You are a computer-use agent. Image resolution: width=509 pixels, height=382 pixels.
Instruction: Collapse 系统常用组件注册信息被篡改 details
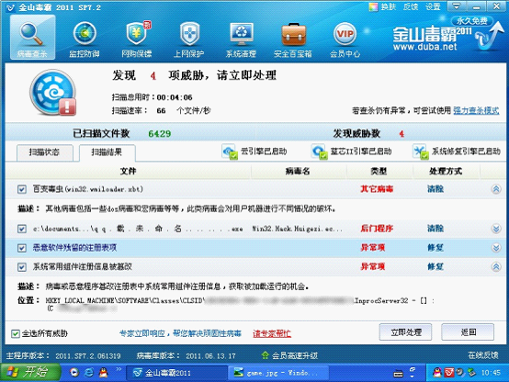tap(496, 267)
